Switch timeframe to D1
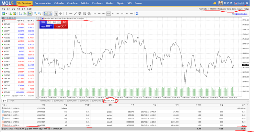 pyautogui.click(x=122, y=14)
